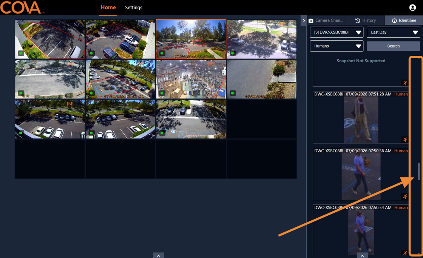Click the green indicator on the empty parking lot camera
423x258 pixels.
point(21,93)
